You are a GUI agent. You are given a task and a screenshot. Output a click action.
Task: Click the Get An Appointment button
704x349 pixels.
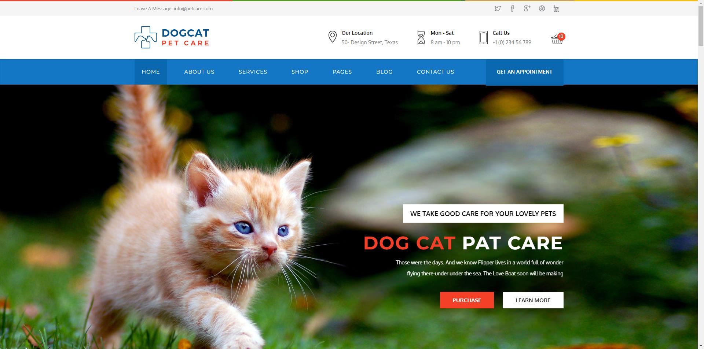click(x=524, y=72)
